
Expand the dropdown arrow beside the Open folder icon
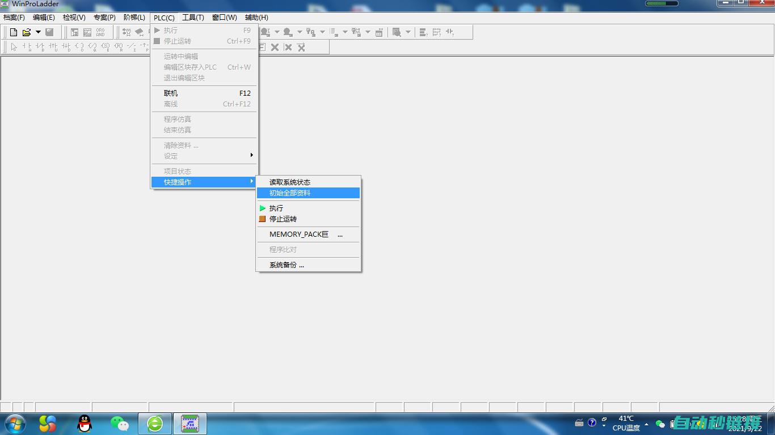[38, 32]
